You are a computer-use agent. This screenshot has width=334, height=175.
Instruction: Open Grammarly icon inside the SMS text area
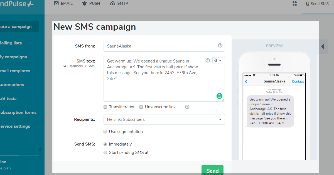point(219,96)
